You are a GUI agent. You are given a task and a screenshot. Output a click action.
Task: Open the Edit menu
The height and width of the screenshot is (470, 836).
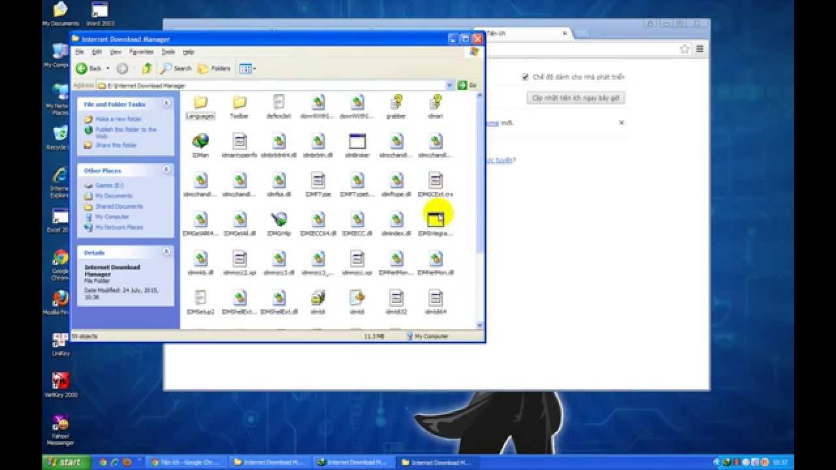pos(97,52)
